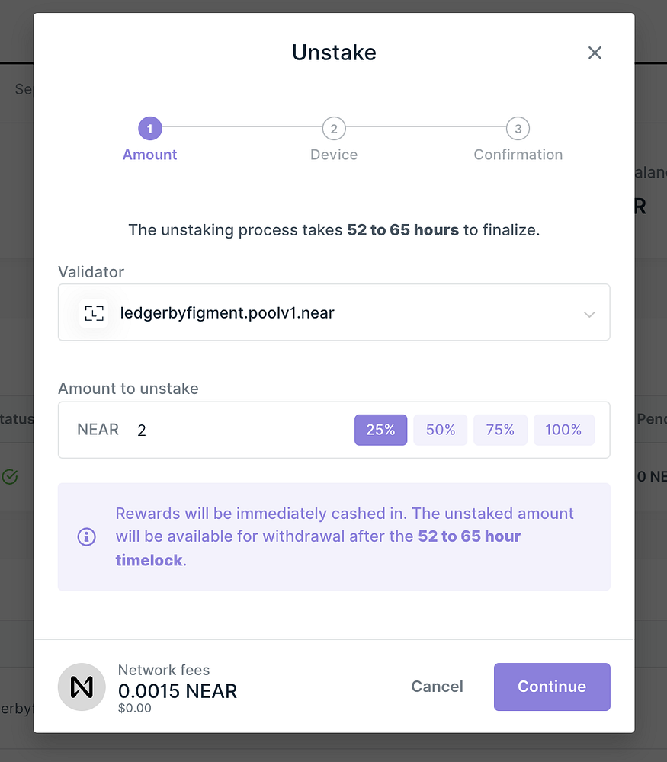The width and height of the screenshot is (667, 762).
Task: Click the NEAR logo beside network fees
Action: (x=81, y=687)
